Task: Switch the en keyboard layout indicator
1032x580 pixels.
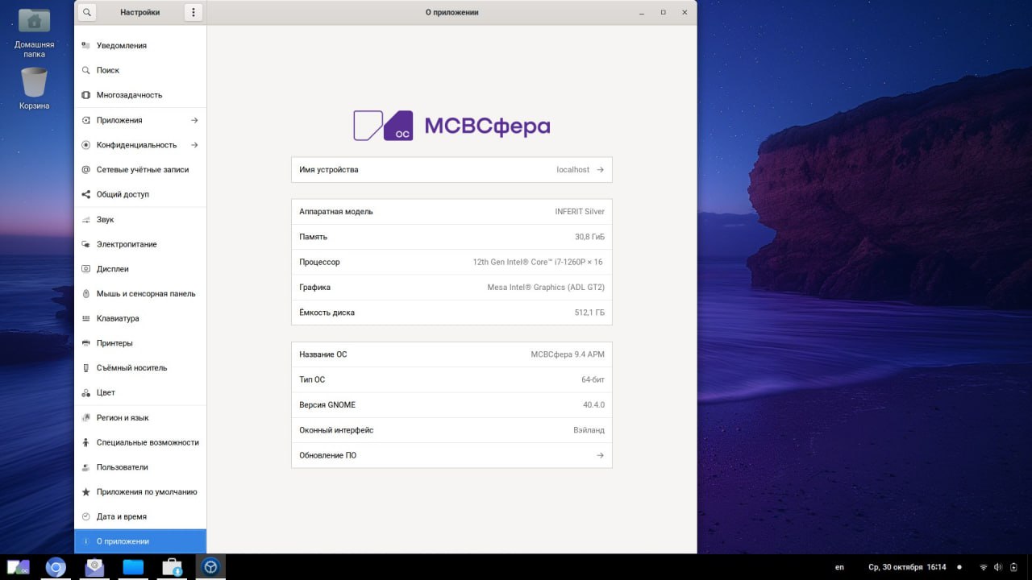Action: pos(839,567)
